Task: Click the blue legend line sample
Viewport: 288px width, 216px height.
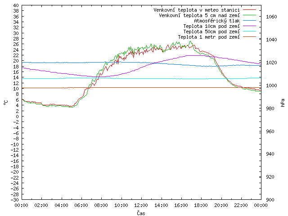Action: [249, 21]
